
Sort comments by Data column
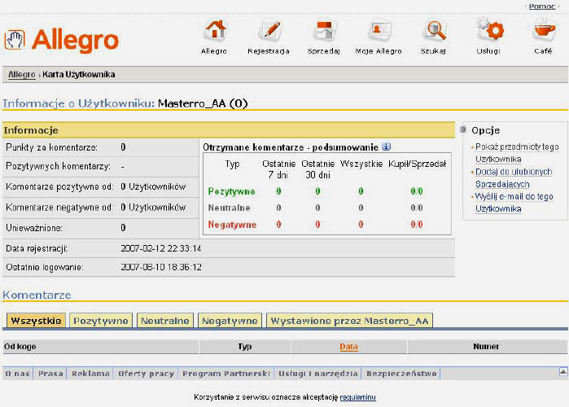point(348,347)
